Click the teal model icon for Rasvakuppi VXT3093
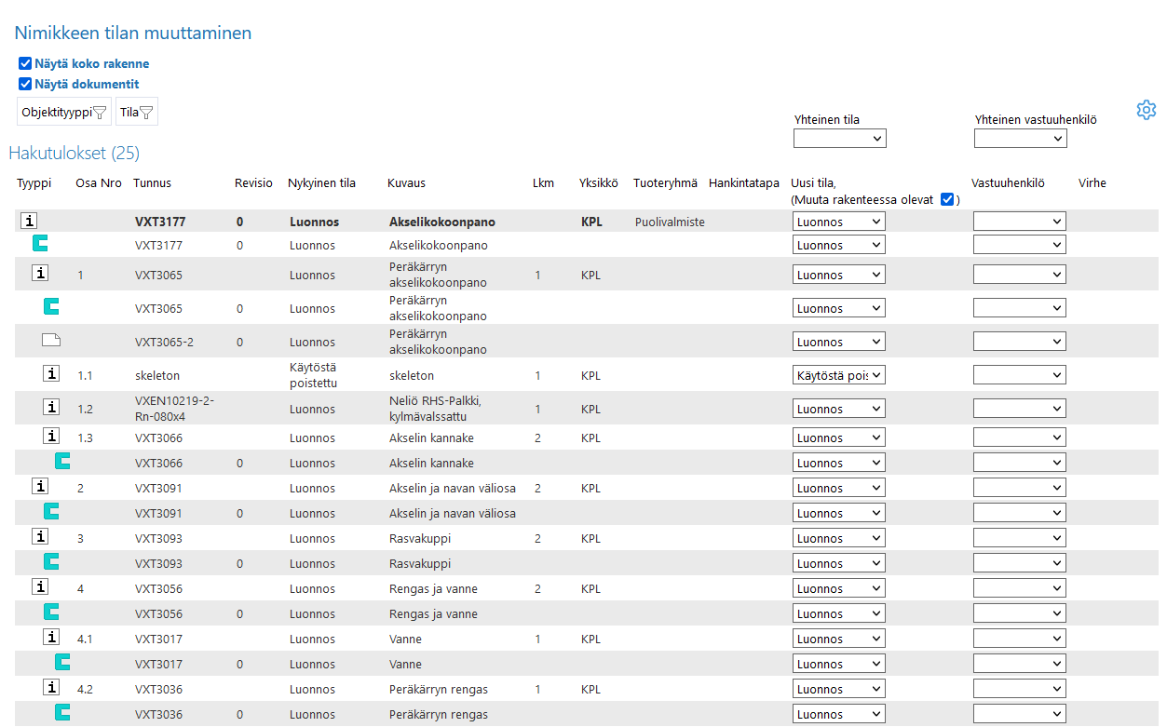Viewport: 1167px width, 727px height. tap(51, 562)
